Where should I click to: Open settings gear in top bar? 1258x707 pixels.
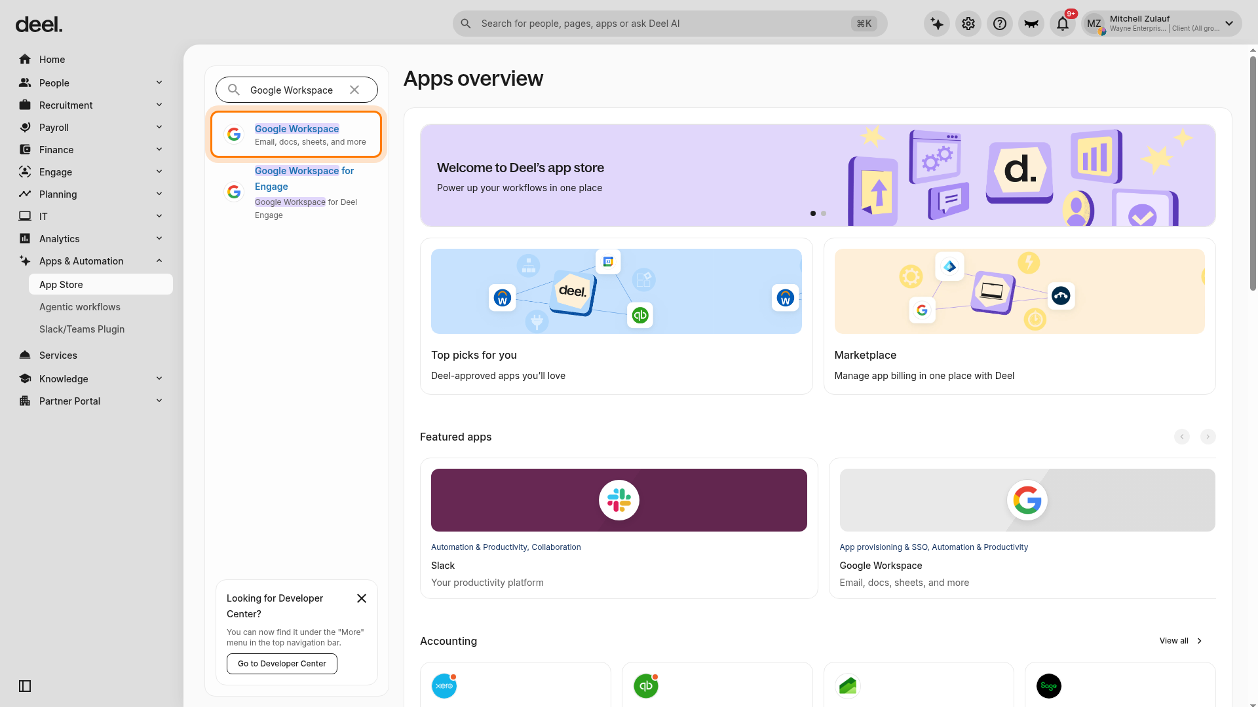coord(968,24)
